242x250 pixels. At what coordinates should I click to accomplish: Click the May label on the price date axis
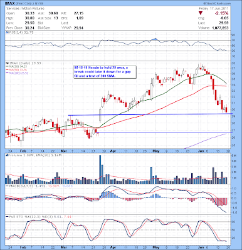(156, 151)
